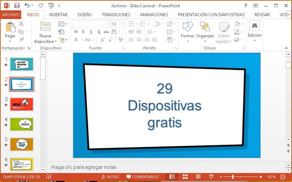Reset the slide layout icon

(x=61, y=32)
